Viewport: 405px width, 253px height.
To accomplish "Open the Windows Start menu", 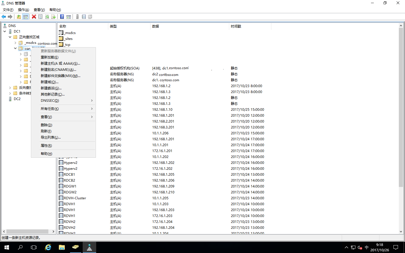I will click(7, 247).
